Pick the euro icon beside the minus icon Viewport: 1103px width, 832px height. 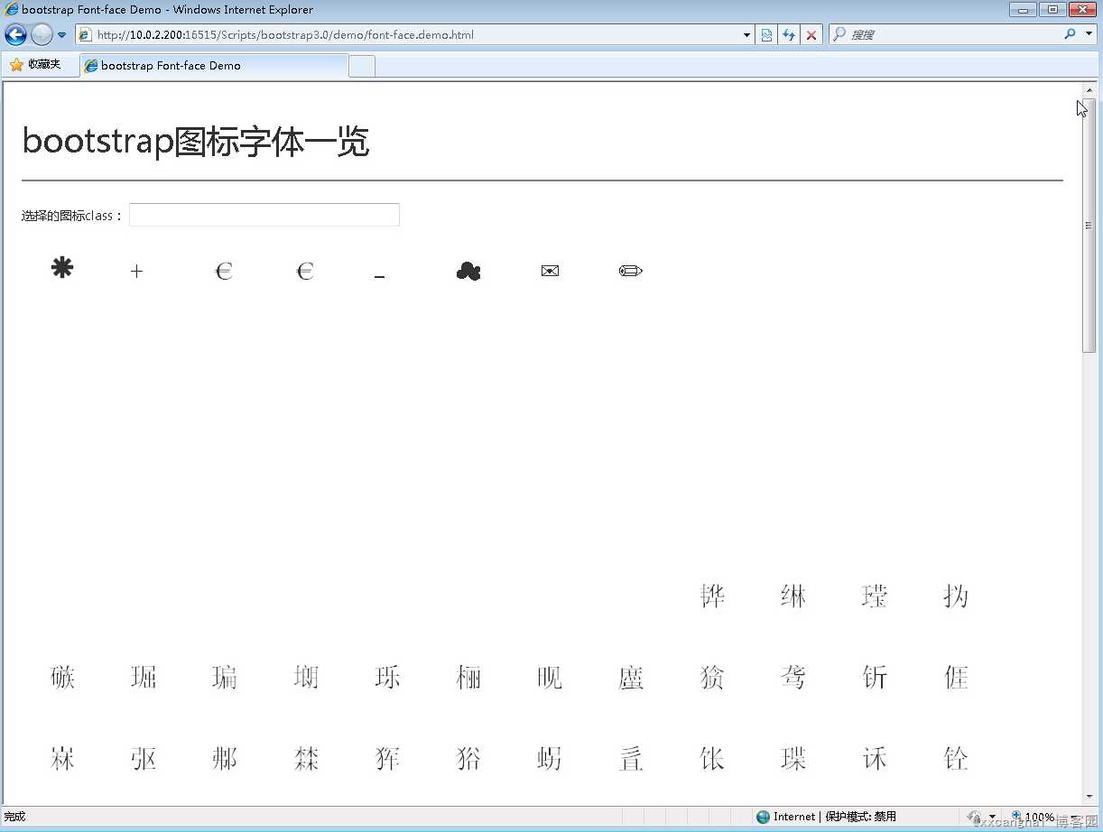305,271
